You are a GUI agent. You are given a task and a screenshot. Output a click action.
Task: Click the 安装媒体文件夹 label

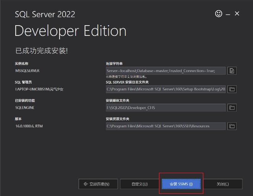pos(118,101)
